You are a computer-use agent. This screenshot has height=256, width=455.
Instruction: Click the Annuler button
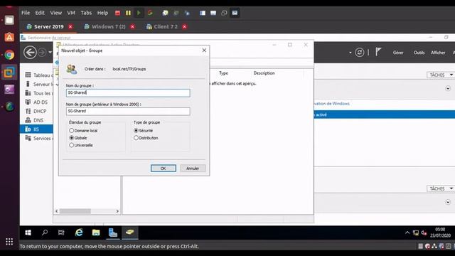193,169
